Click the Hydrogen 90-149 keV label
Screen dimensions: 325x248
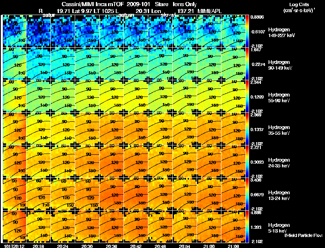tap(280, 65)
